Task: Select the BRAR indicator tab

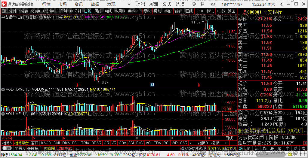Action: click(x=96, y=143)
